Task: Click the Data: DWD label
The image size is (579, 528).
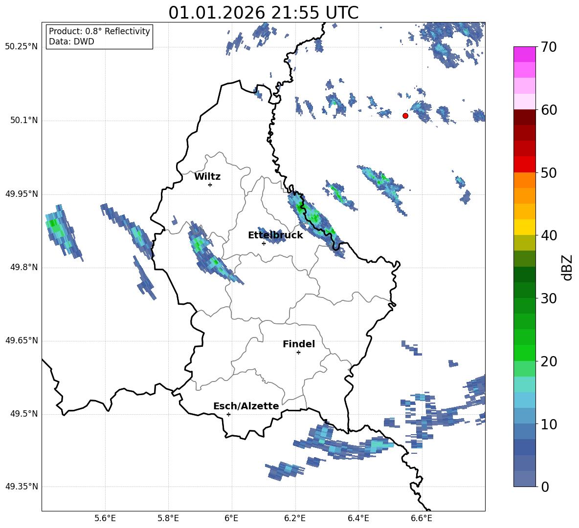Action: [x=71, y=42]
